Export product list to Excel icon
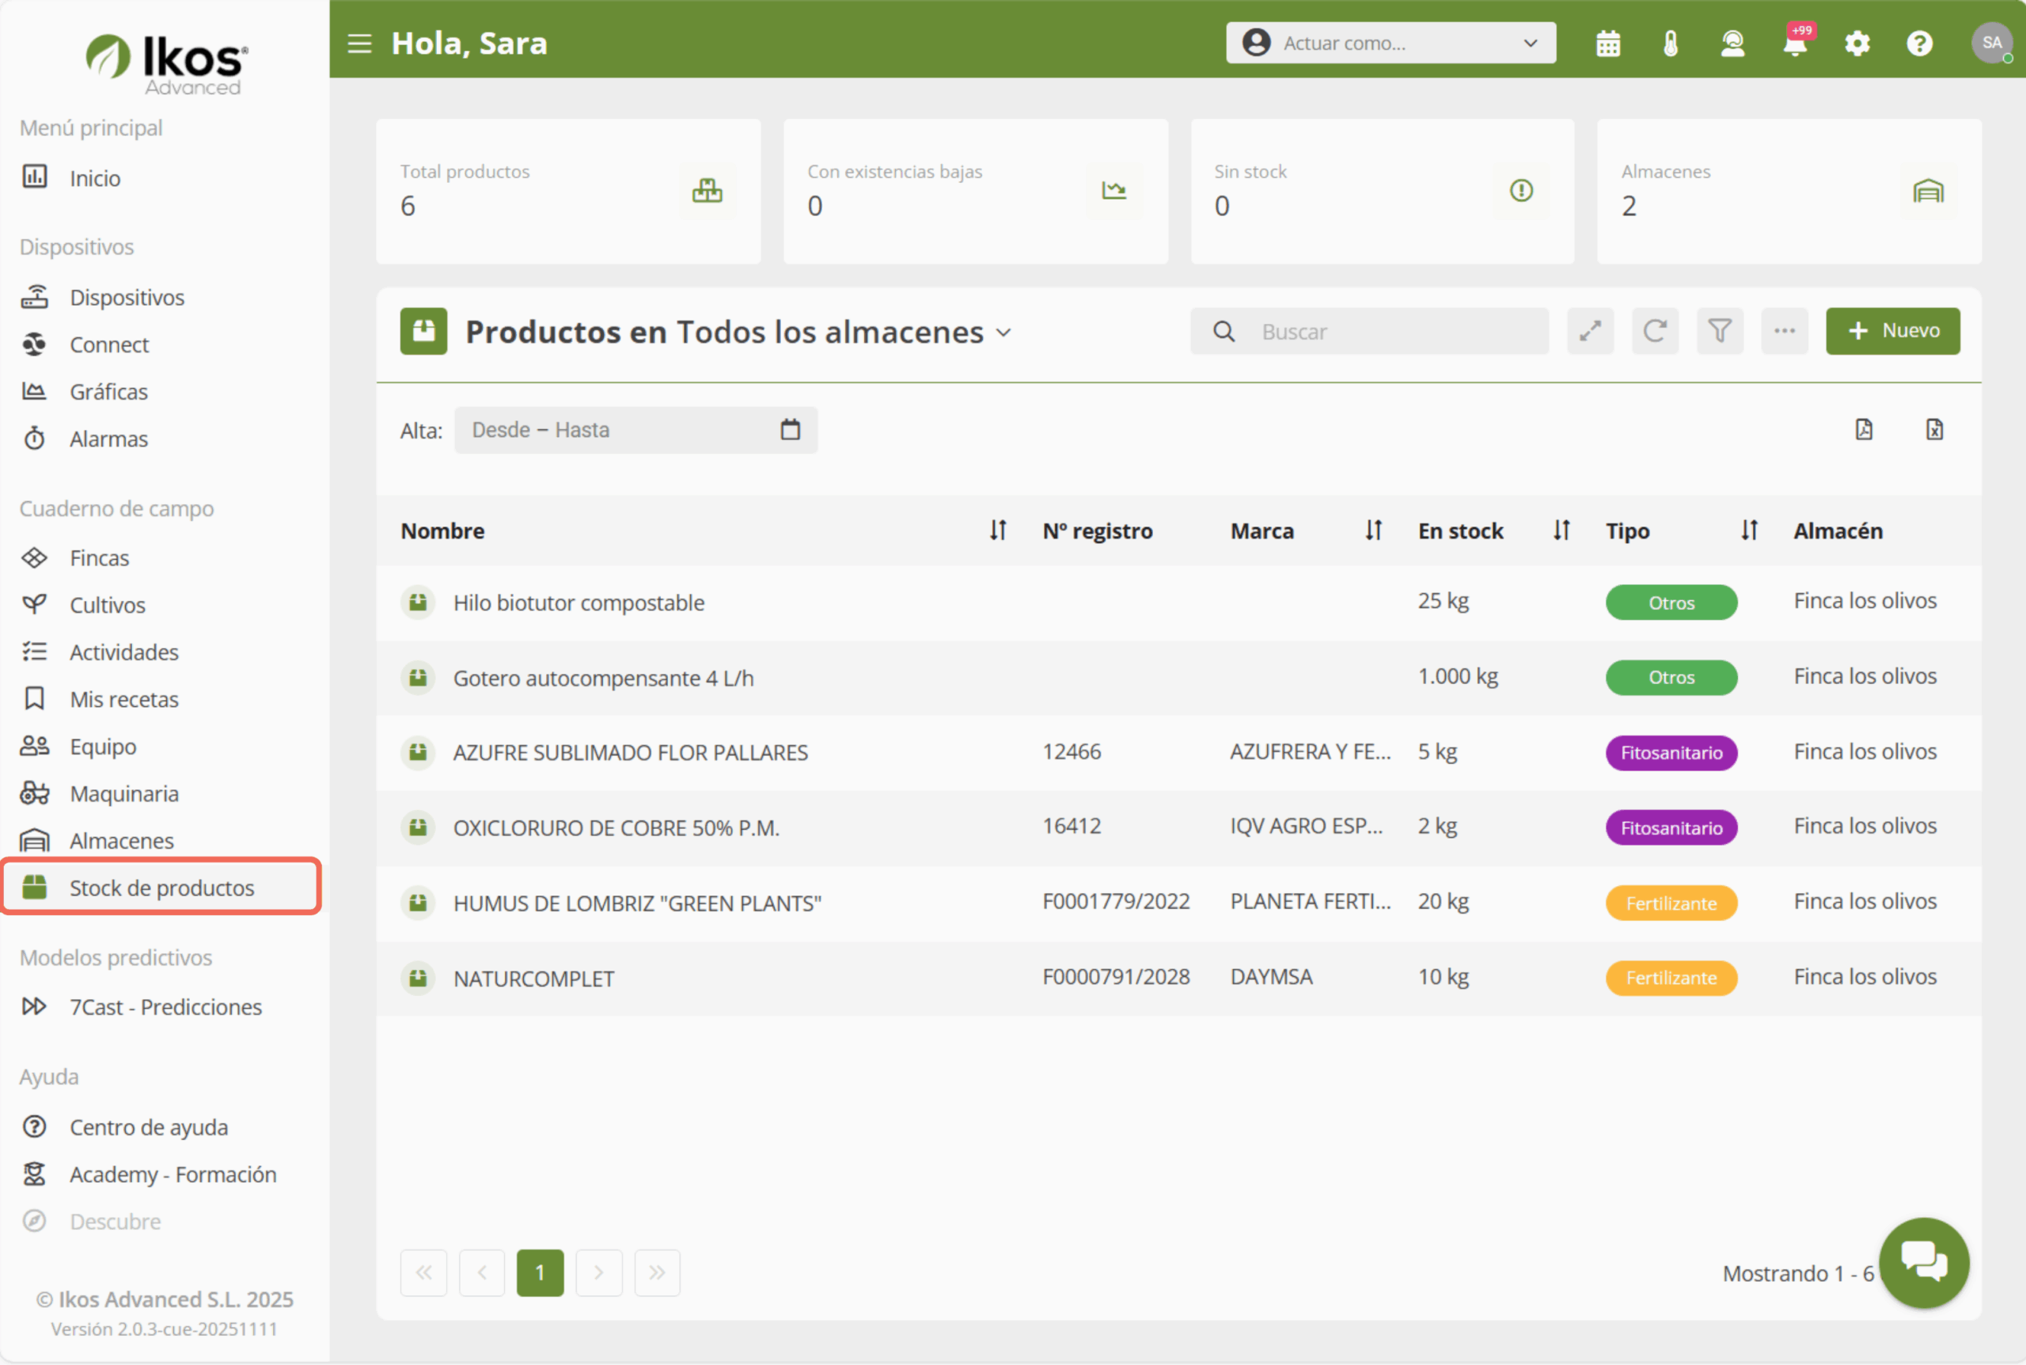Image resolution: width=2026 pixels, height=1365 pixels. pos(1933,429)
